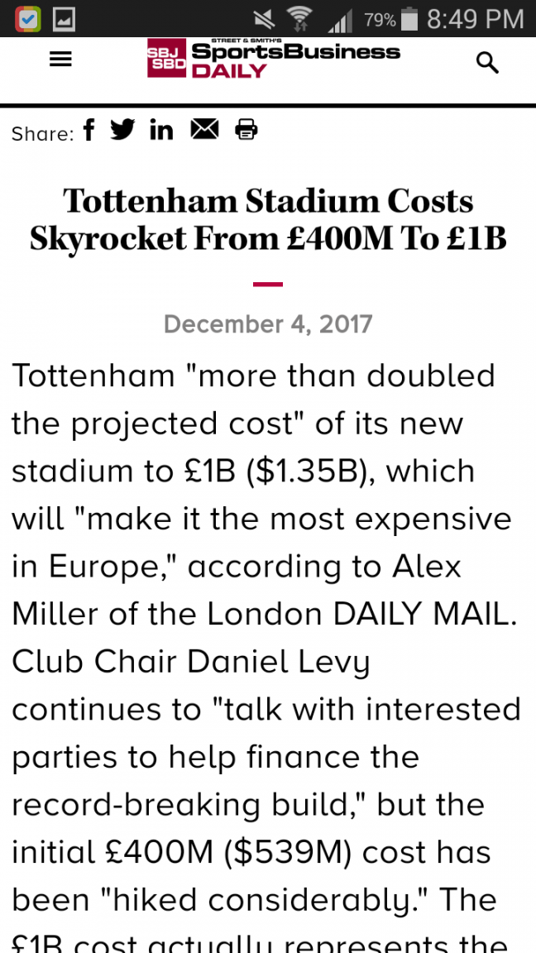Tap the search magnifier icon
536x953 pixels.
point(487,62)
